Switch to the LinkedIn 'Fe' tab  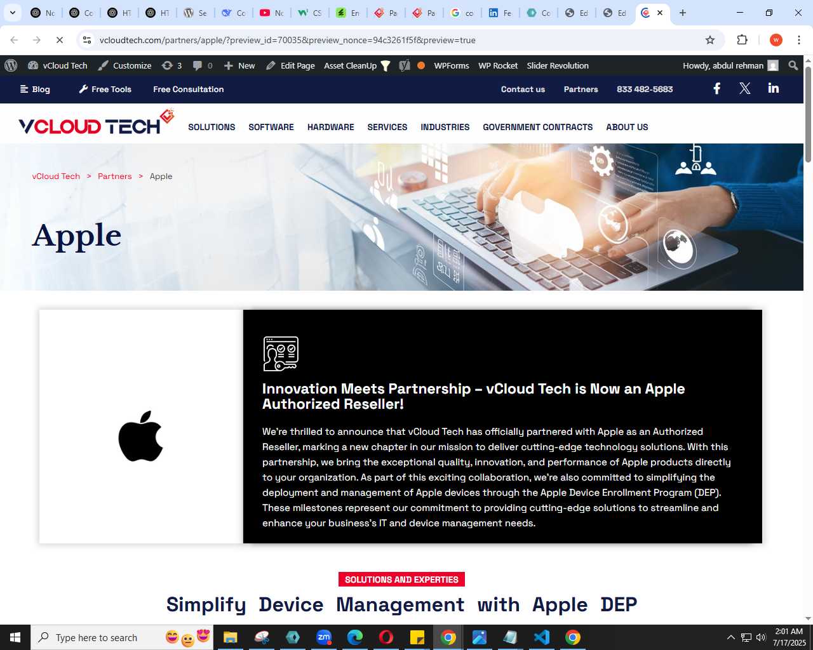[500, 13]
